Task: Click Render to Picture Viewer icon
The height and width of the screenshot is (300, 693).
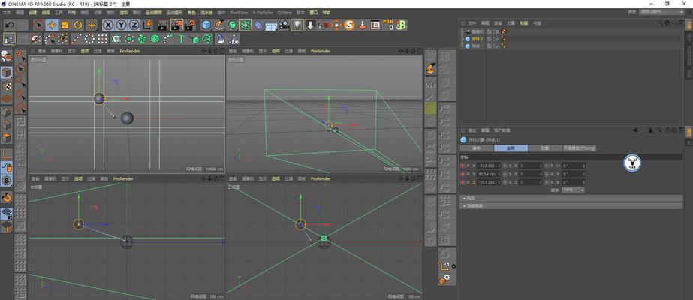Action: point(176,25)
